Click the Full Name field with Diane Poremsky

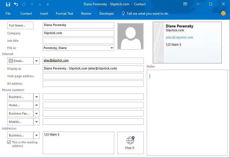tap(78, 25)
